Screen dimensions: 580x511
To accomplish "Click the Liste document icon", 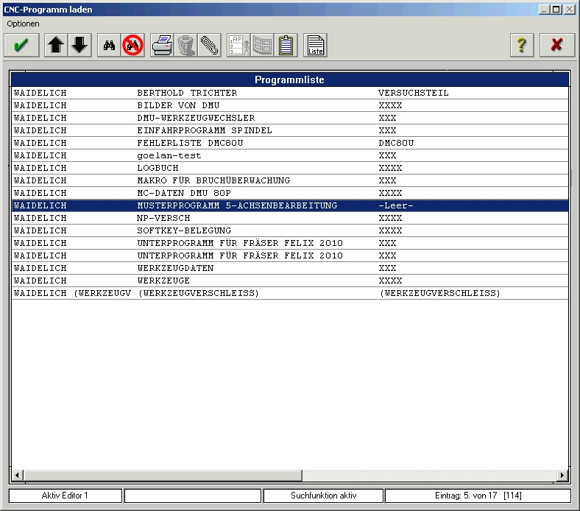I will pyautogui.click(x=316, y=46).
